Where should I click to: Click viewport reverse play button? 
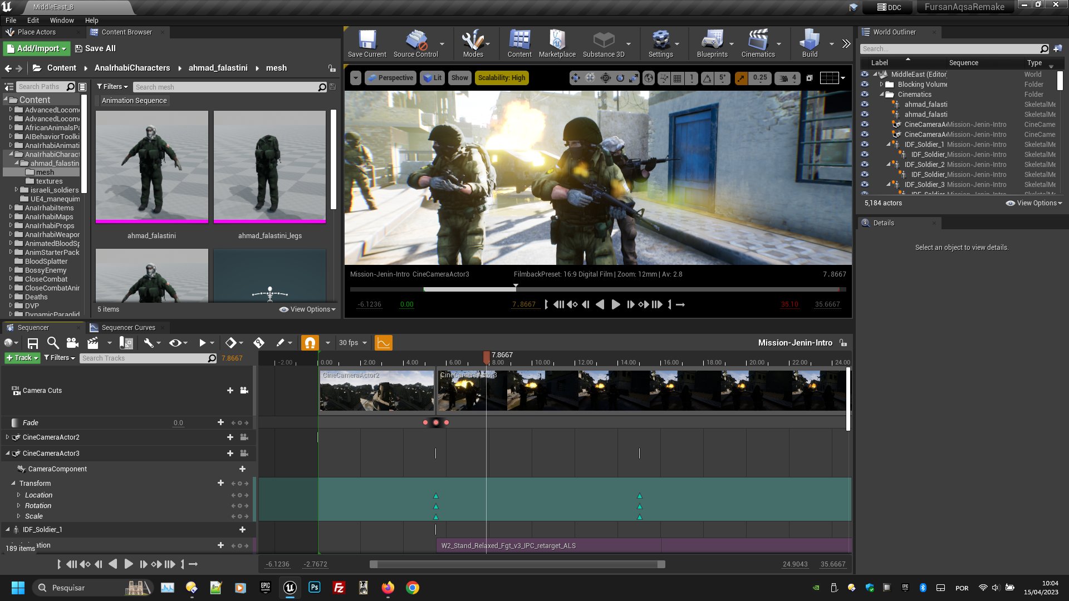(600, 304)
